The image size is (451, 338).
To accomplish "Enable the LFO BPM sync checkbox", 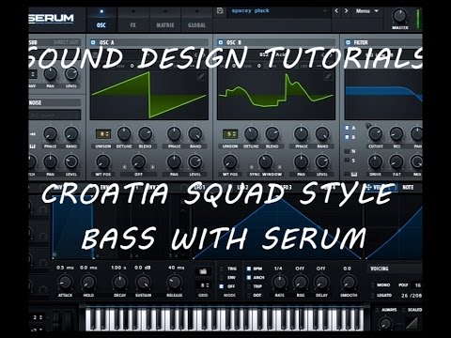I will [x=249, y=269].
